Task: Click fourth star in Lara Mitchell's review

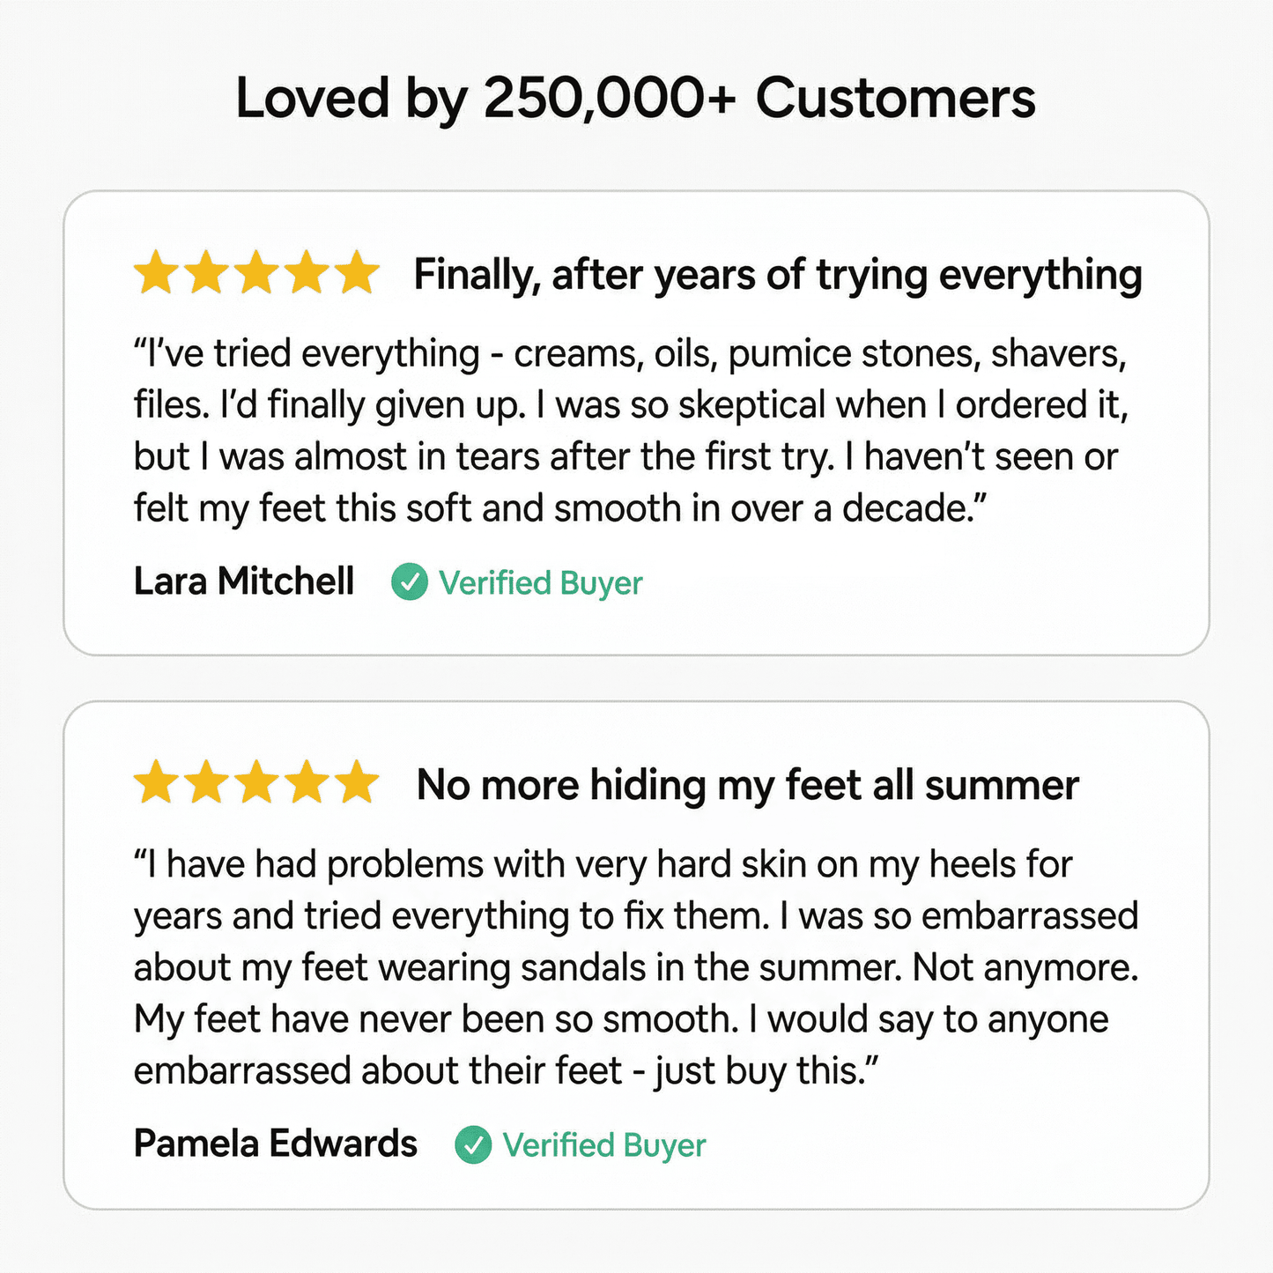Action: [x=307, y=272]
